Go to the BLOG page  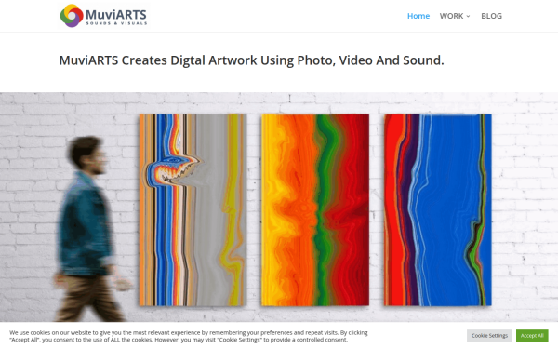(491, 16)
